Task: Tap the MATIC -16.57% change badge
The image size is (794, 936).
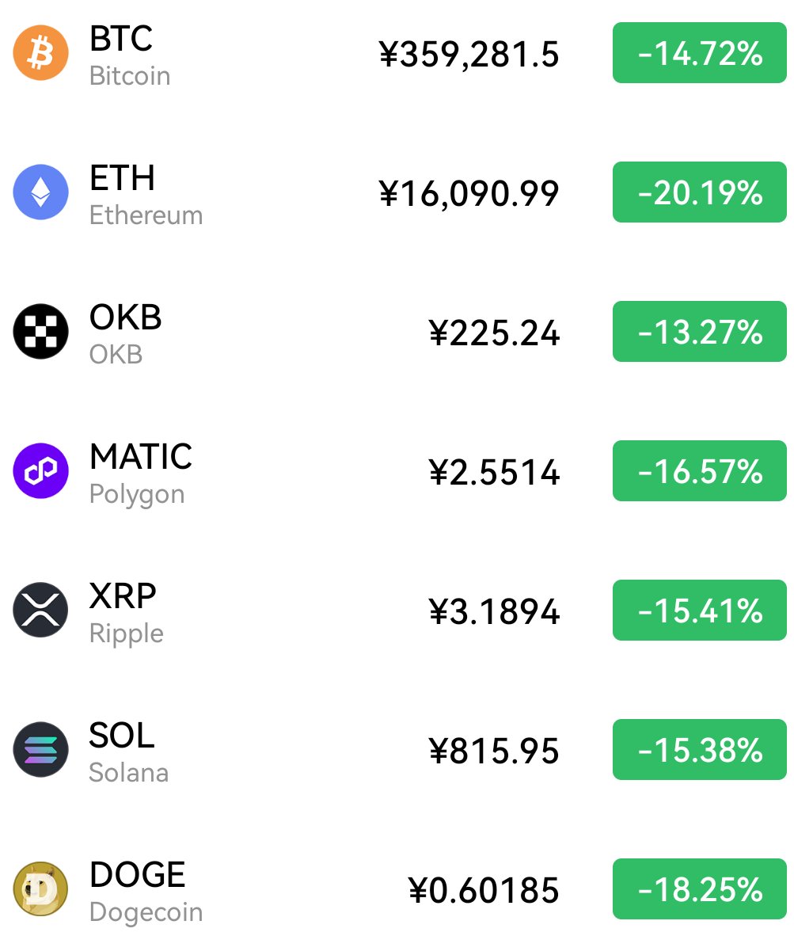Action: point(699,472)
